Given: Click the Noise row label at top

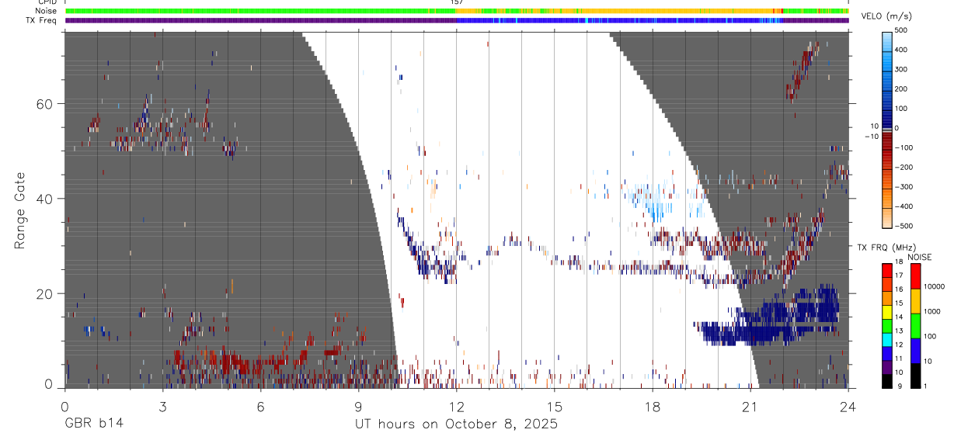Looking at the screenshot, I should click(47, 11).
